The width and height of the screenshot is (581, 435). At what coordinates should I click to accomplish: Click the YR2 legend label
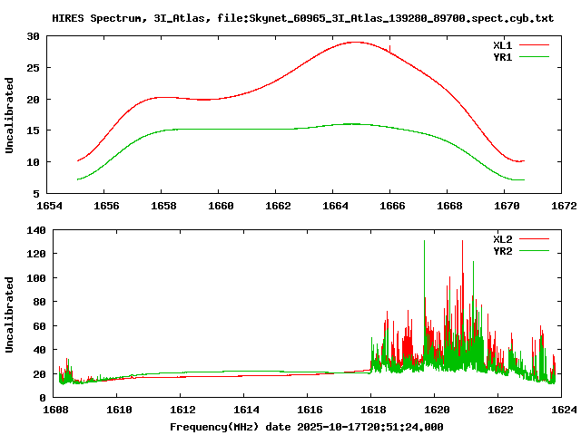click(x=504, y=250)
